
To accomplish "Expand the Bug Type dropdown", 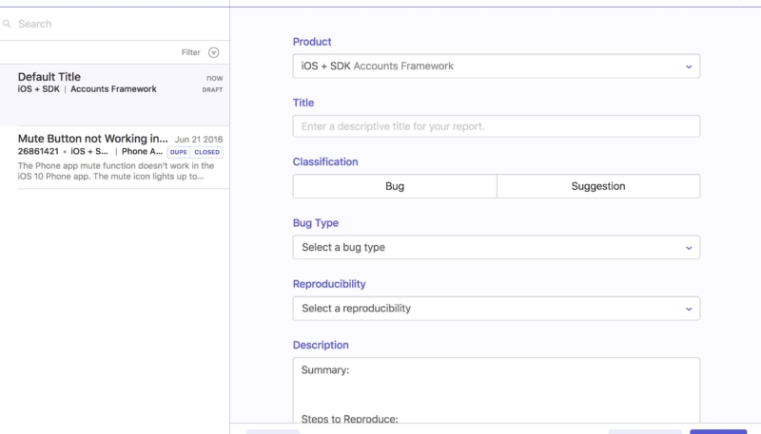I will (495, 247).
